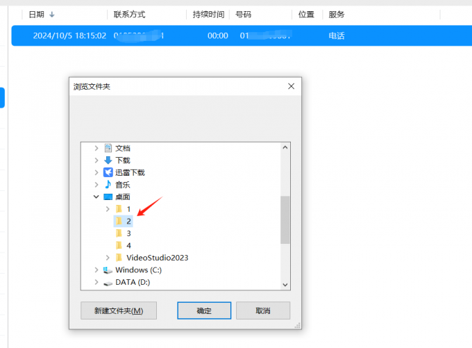
Task: Select the highlighted folder name 2
Action: click(128, 221)
